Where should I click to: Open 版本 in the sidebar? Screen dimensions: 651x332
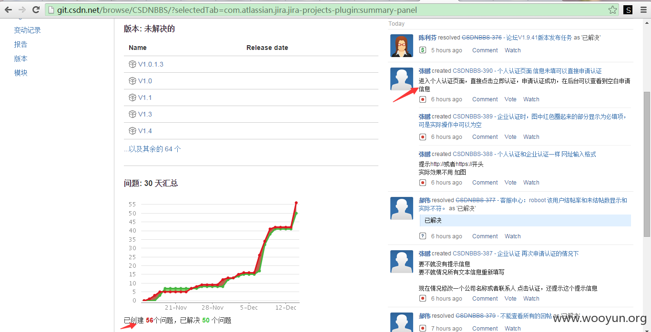(21, 59)
